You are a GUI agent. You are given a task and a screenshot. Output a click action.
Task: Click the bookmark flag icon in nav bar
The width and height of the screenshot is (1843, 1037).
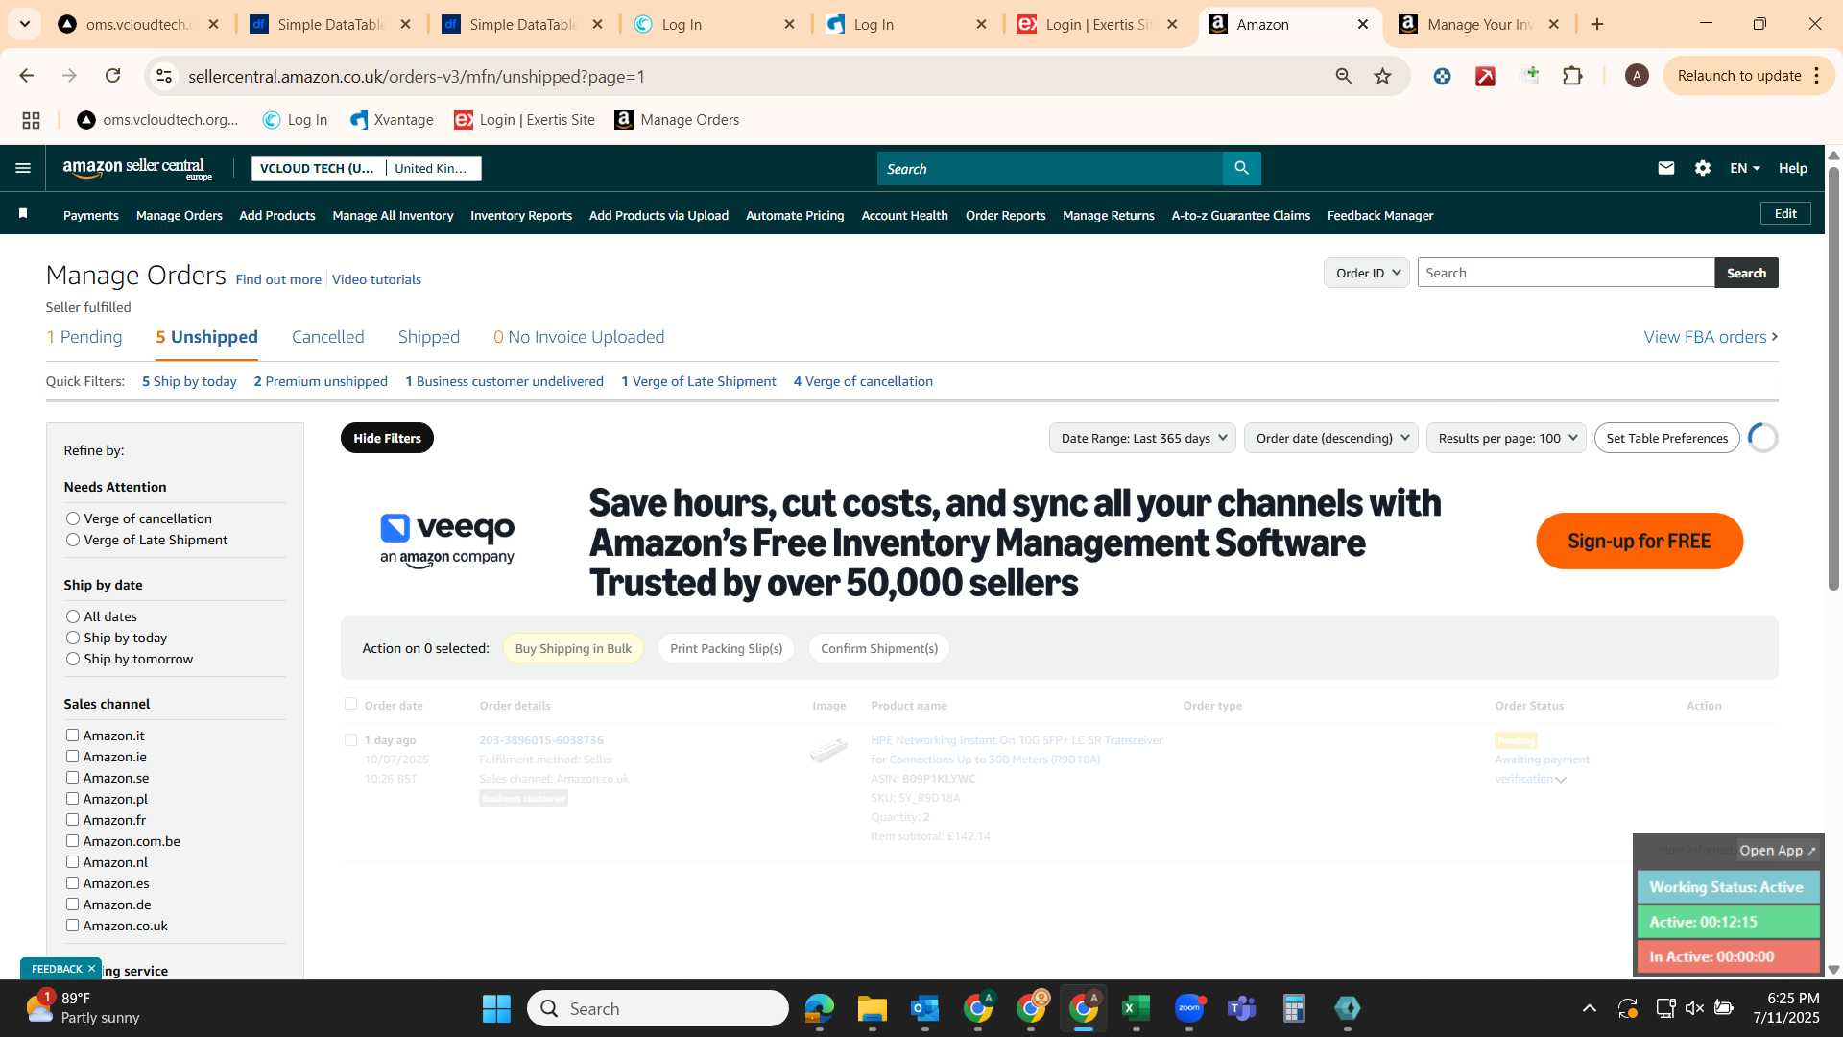point(23,213)
